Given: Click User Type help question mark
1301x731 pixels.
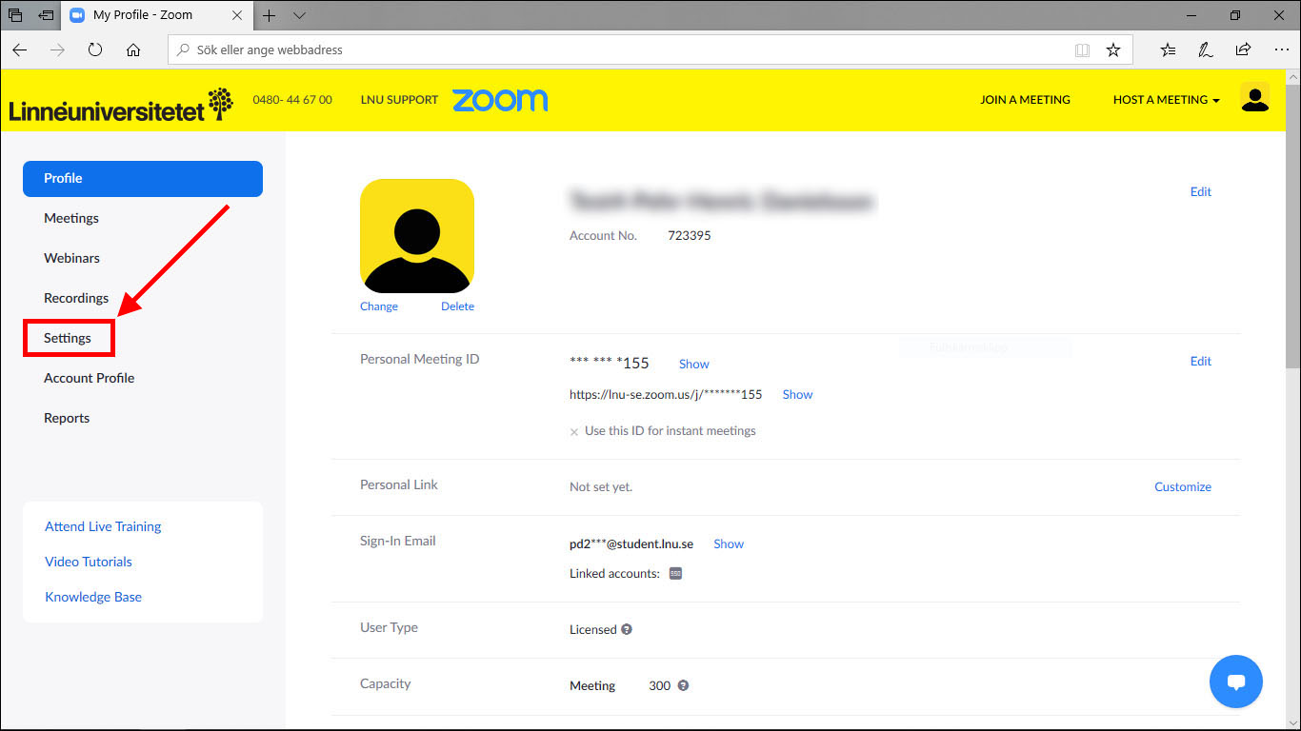Looking at the screenshot, I should pyautogui.click(x=627, y=629).
